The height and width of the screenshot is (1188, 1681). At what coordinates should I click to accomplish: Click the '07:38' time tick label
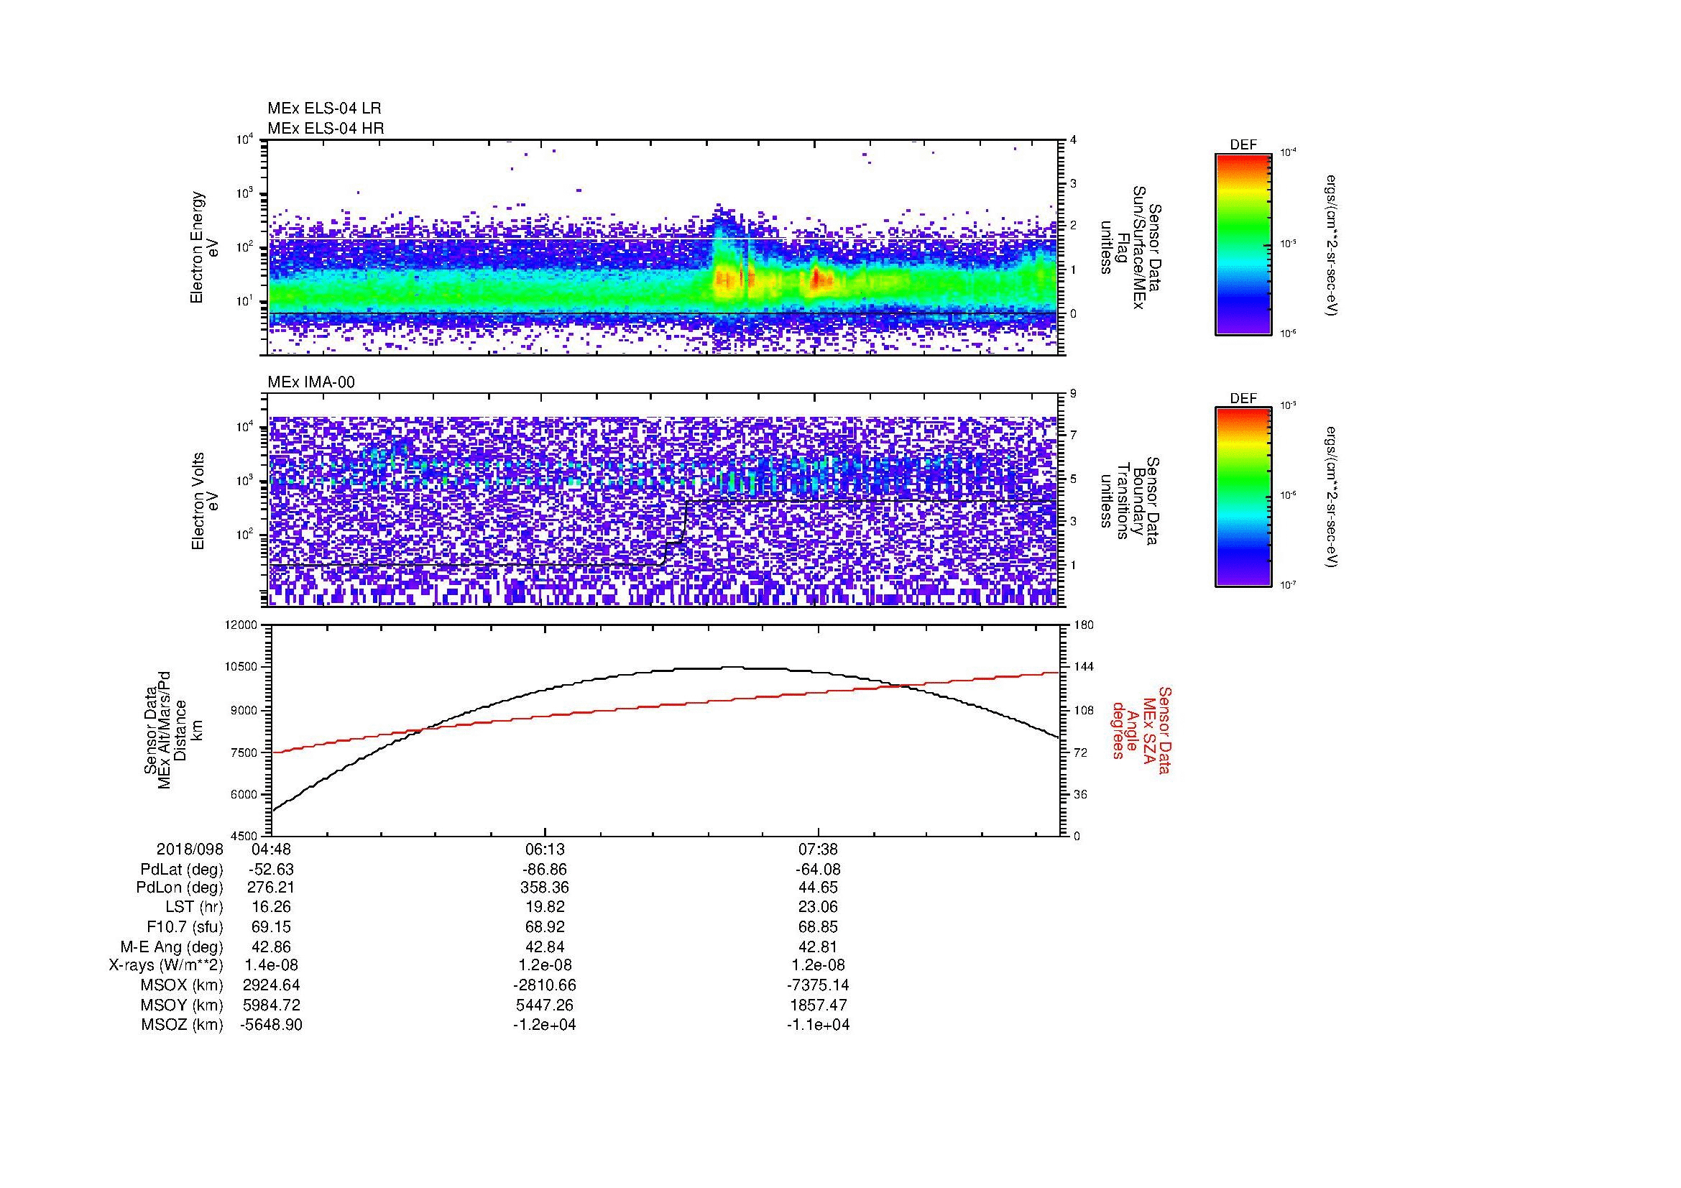click(818, 849)
